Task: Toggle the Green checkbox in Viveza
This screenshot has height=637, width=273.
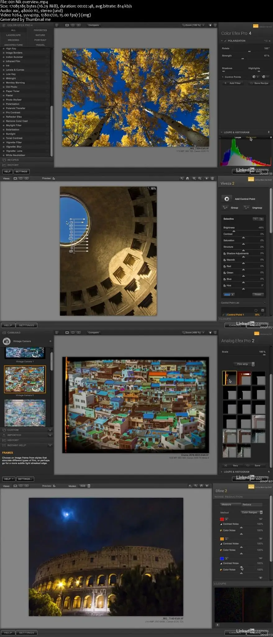Action: pyautogui.click(x=225, y=272)
